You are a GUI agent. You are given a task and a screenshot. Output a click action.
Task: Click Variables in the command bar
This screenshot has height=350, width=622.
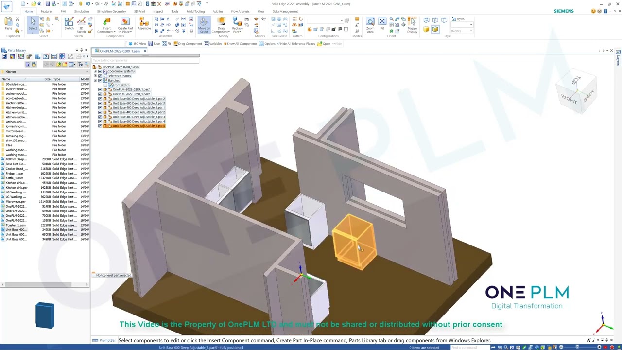coord(213,44)
